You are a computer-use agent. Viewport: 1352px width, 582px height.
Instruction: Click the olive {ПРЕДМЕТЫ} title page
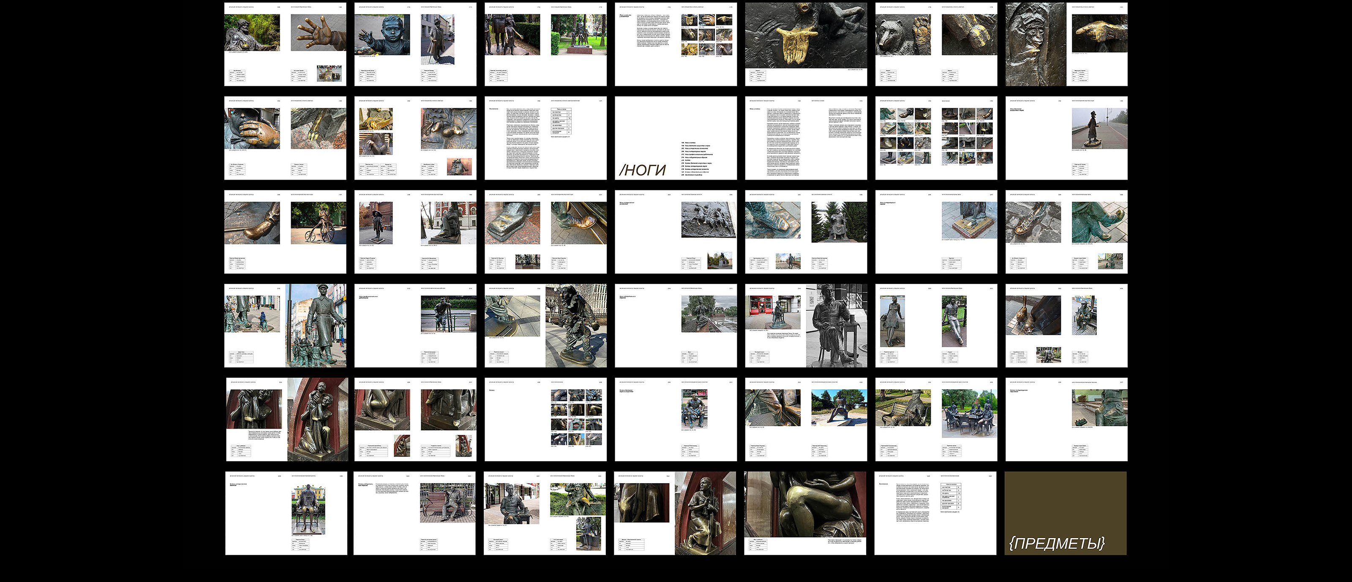coord(1066,513)
